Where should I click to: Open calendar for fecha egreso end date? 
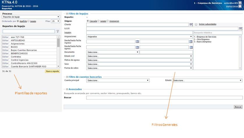coord(191,47)
